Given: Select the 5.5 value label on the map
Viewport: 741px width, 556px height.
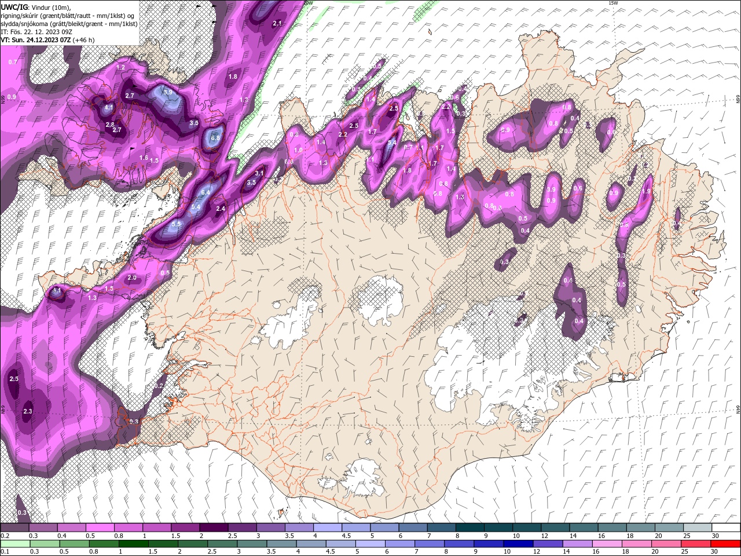Looking at the screenshot, I should [177, 224].
